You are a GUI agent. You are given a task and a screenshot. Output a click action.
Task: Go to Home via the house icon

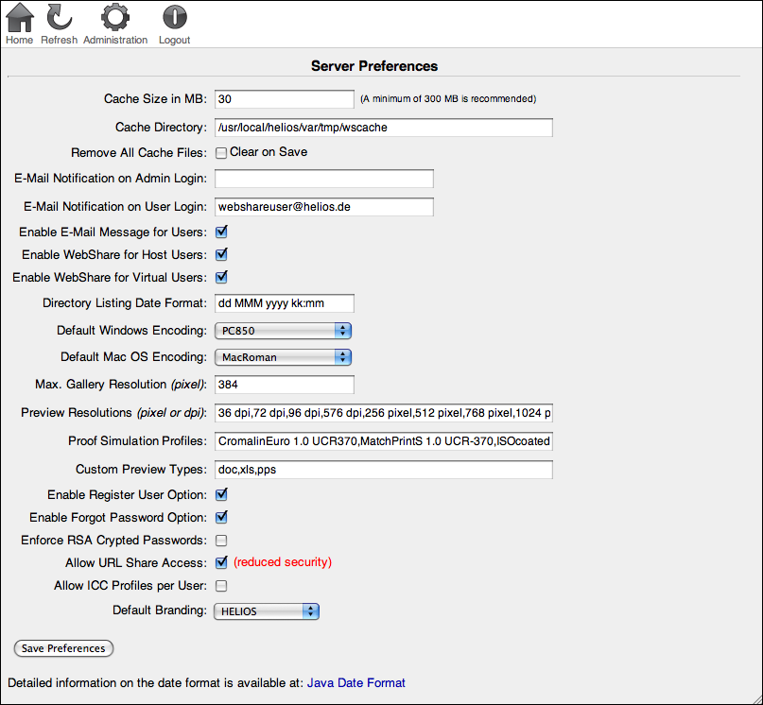tap(20, 18)
